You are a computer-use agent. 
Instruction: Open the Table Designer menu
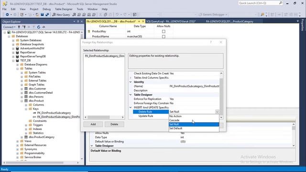click(64, 9)
